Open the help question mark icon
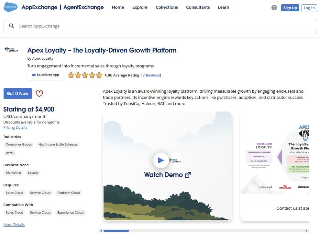 click(x=274, y=8)
